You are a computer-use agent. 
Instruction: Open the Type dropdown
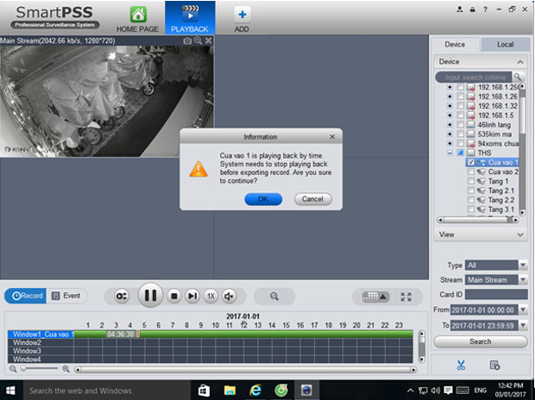tap(523, 265)
